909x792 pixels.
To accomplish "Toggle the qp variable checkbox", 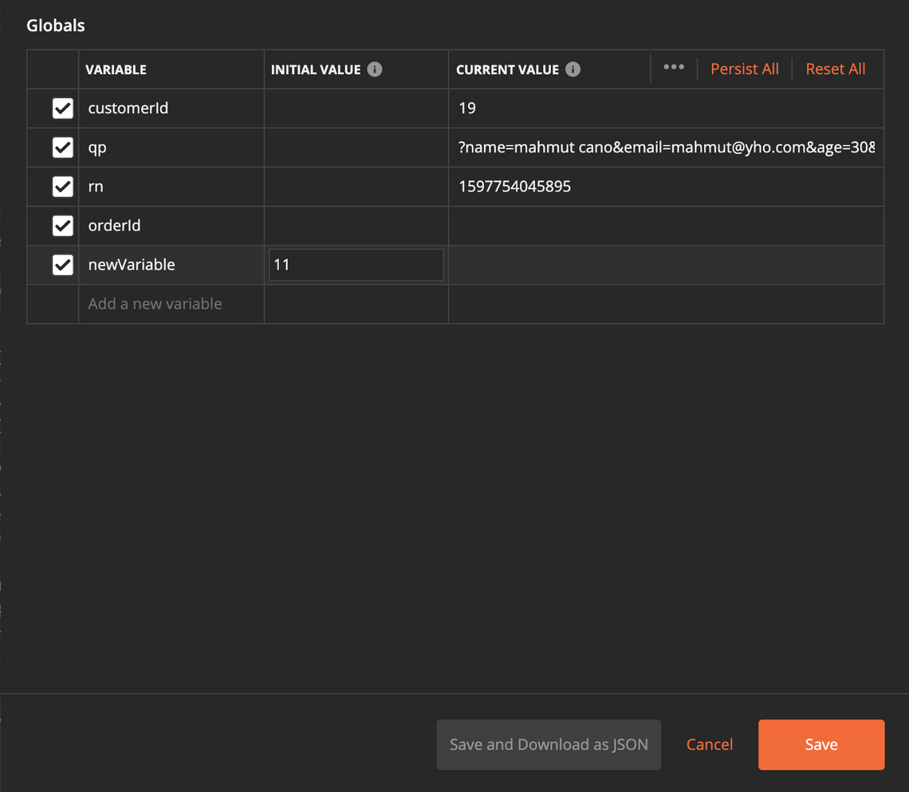I will click(x=63, y=148).
